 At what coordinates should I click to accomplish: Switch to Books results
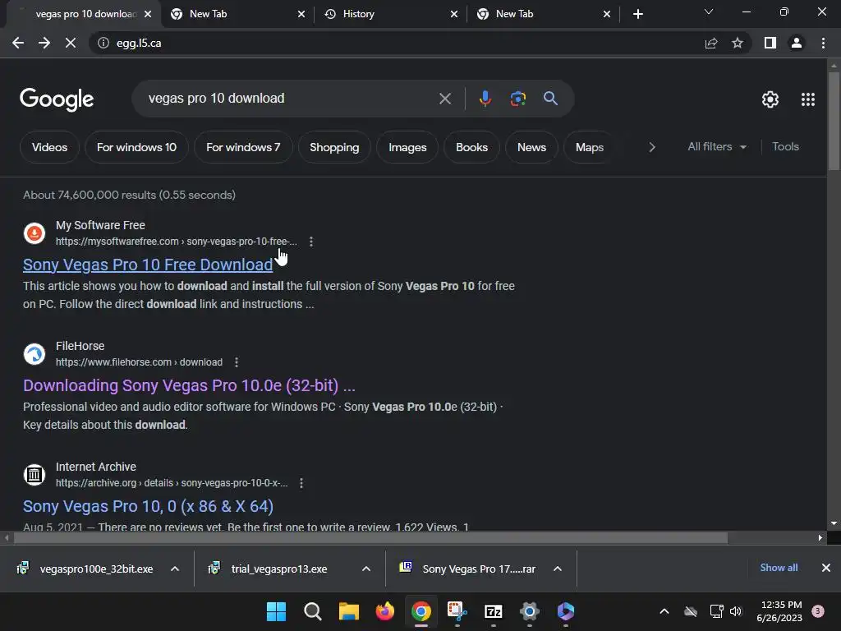coord(471,147)
